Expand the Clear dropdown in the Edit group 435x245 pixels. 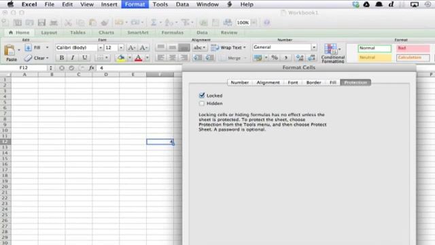click(48, 58)
